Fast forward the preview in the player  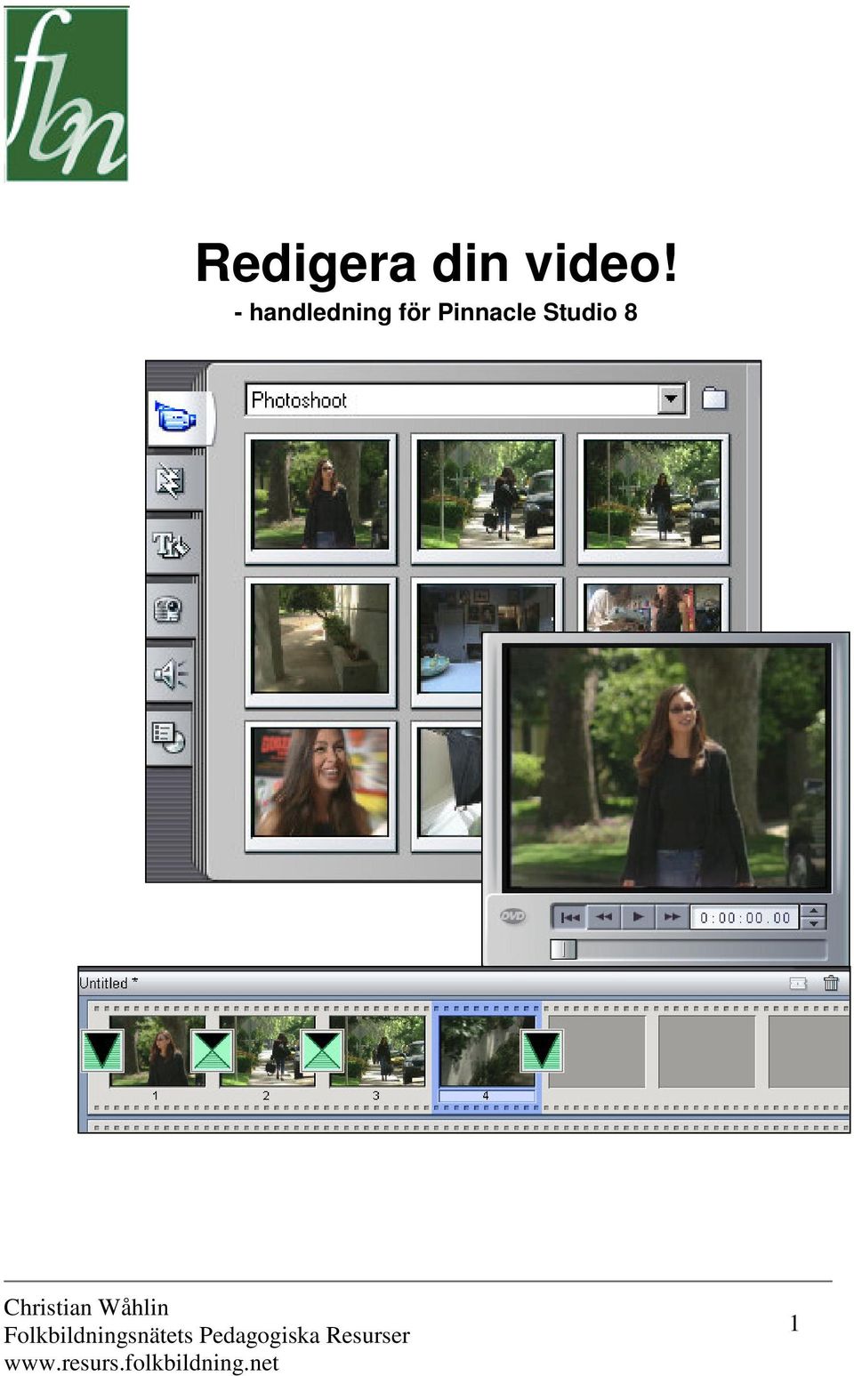point(672,917)
